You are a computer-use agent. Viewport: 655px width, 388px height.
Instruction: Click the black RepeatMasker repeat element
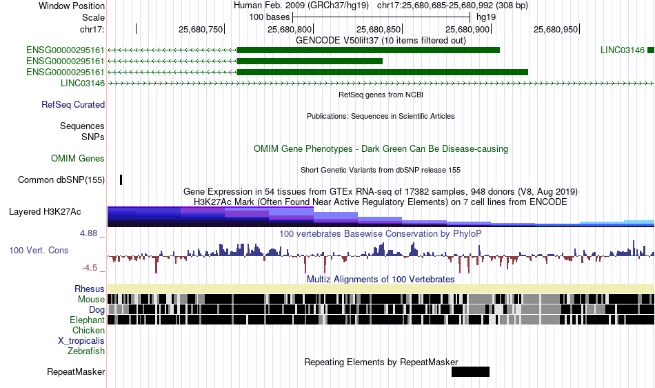click(470, 371)
